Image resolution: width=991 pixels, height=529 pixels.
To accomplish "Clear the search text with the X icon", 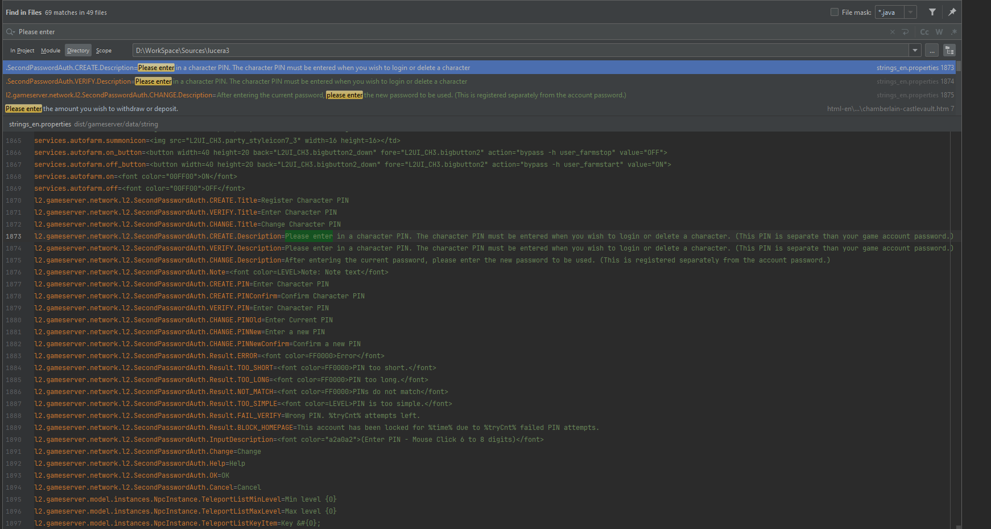I will tap(893, 32).
